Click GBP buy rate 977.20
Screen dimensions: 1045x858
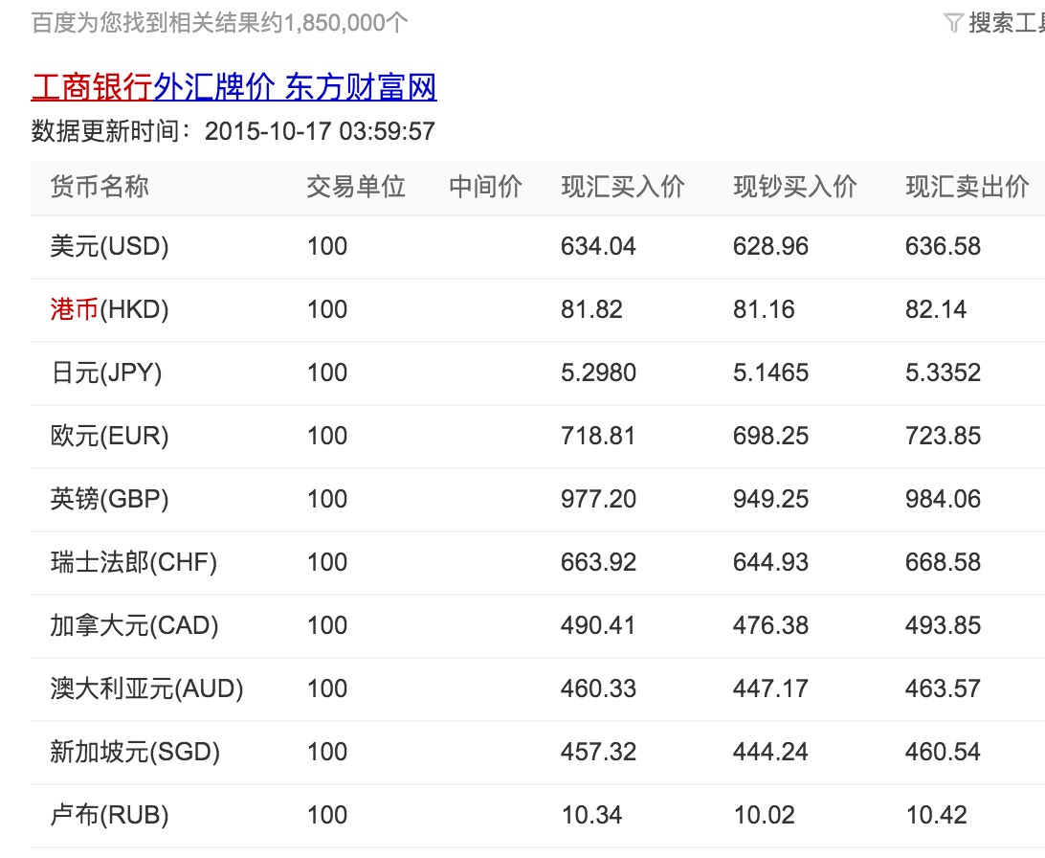point(598,499)
